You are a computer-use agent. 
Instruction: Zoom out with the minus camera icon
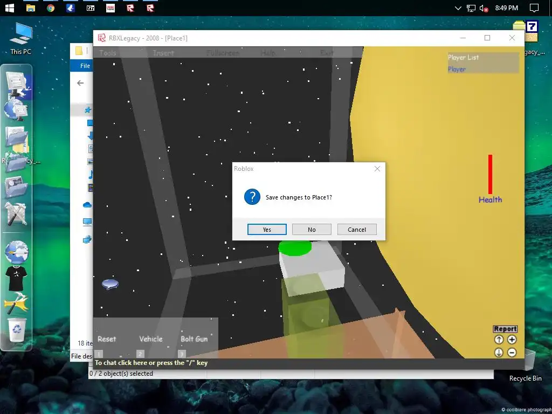(512, 353)
